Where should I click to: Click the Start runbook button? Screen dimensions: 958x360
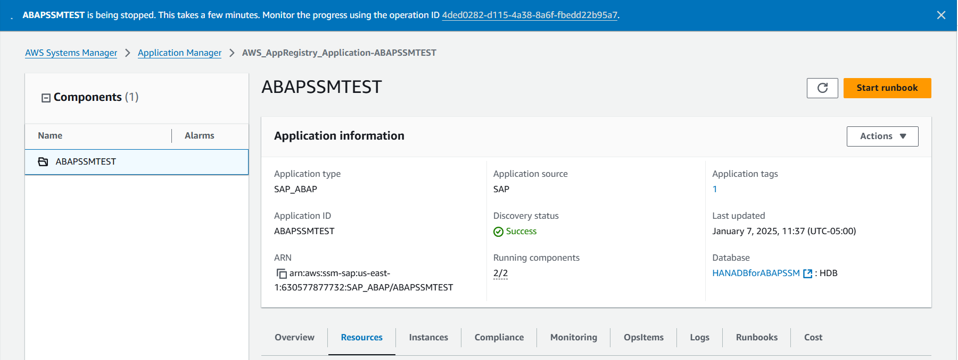[x=887, y=88]
